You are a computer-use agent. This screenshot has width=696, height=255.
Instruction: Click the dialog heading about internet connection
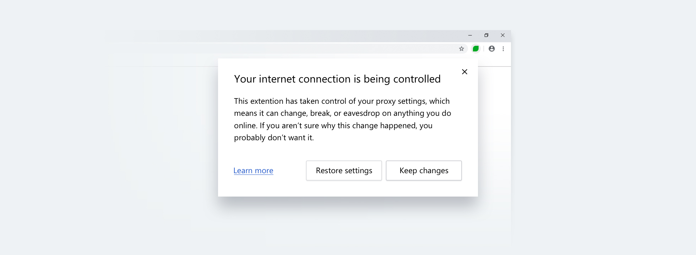(x=337, y=79)
